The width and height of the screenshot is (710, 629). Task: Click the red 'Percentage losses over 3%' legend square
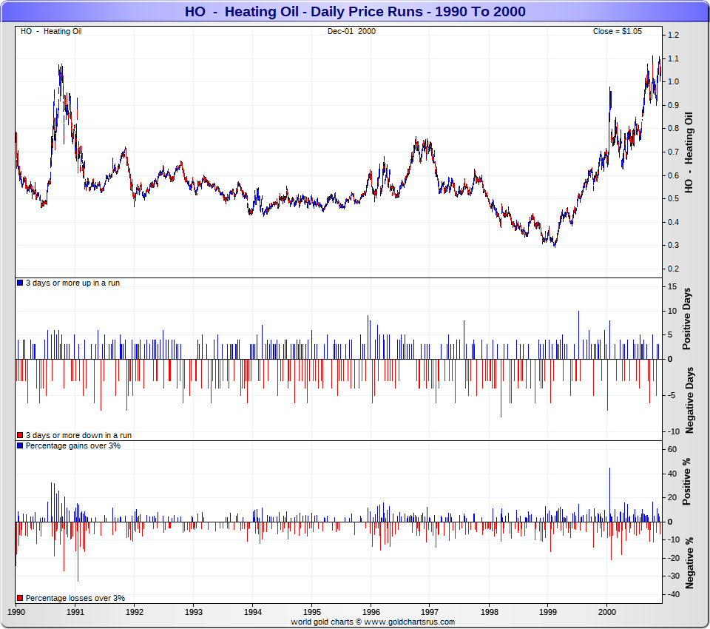[x=20, y=598]
